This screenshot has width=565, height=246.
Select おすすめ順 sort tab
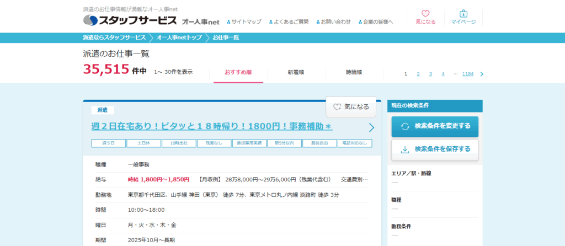[x=238, y=72]
